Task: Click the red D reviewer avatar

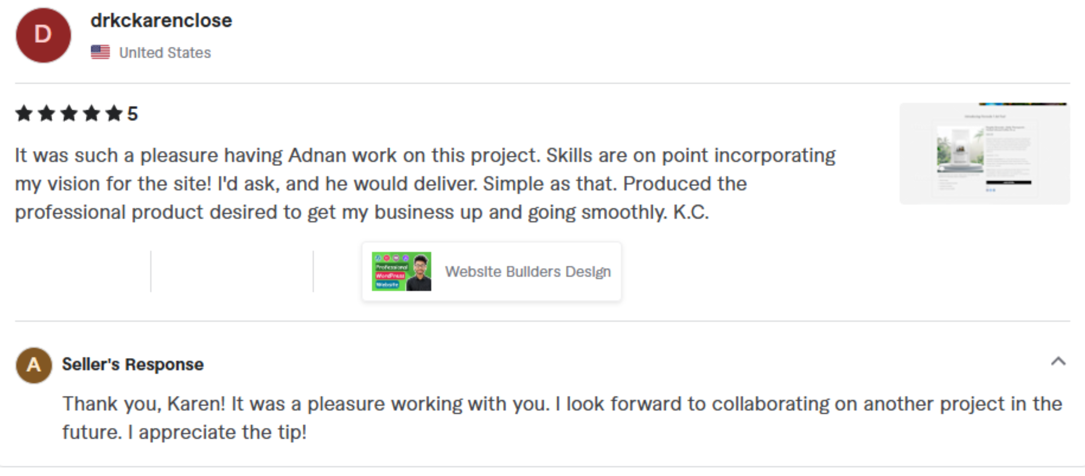Action: [43, 35]
